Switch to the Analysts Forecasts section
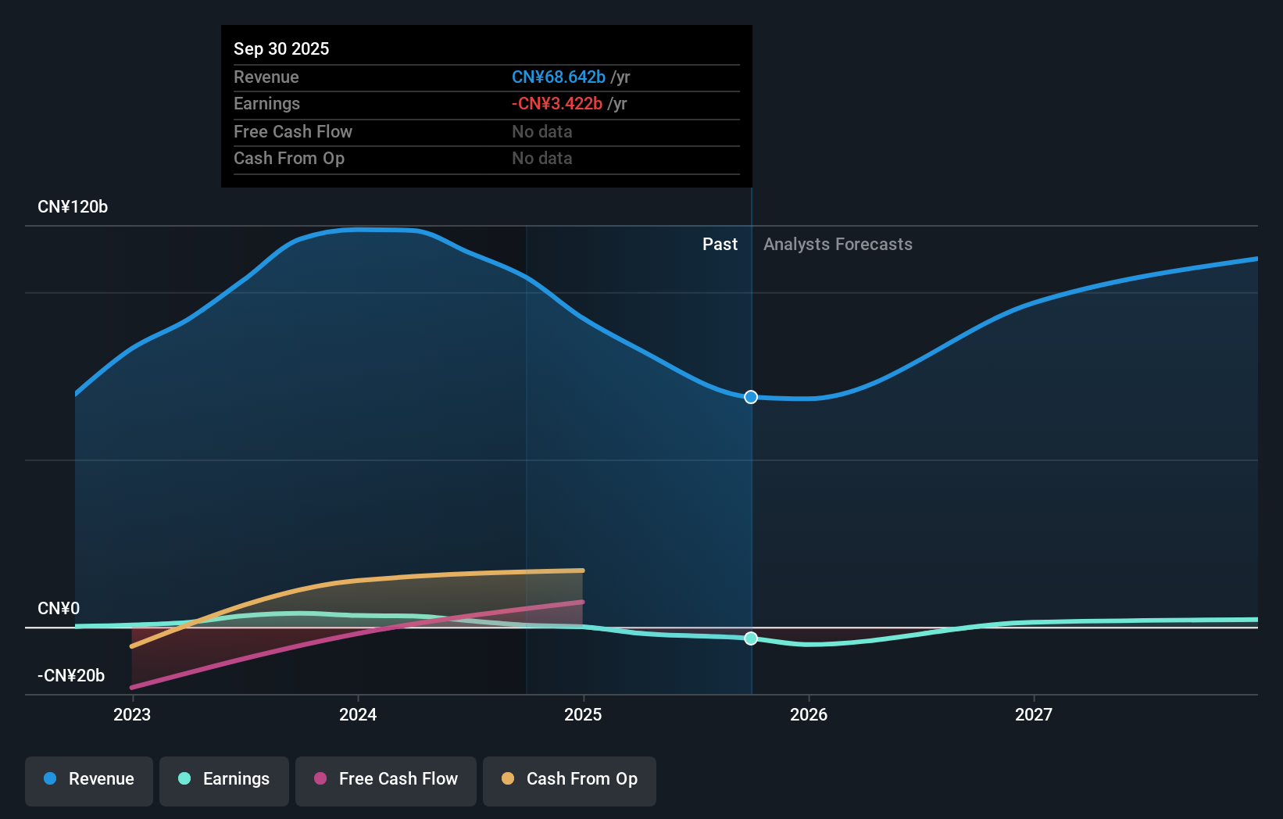This screenshot has width=1283, height=819. click(x=838, y=244)
